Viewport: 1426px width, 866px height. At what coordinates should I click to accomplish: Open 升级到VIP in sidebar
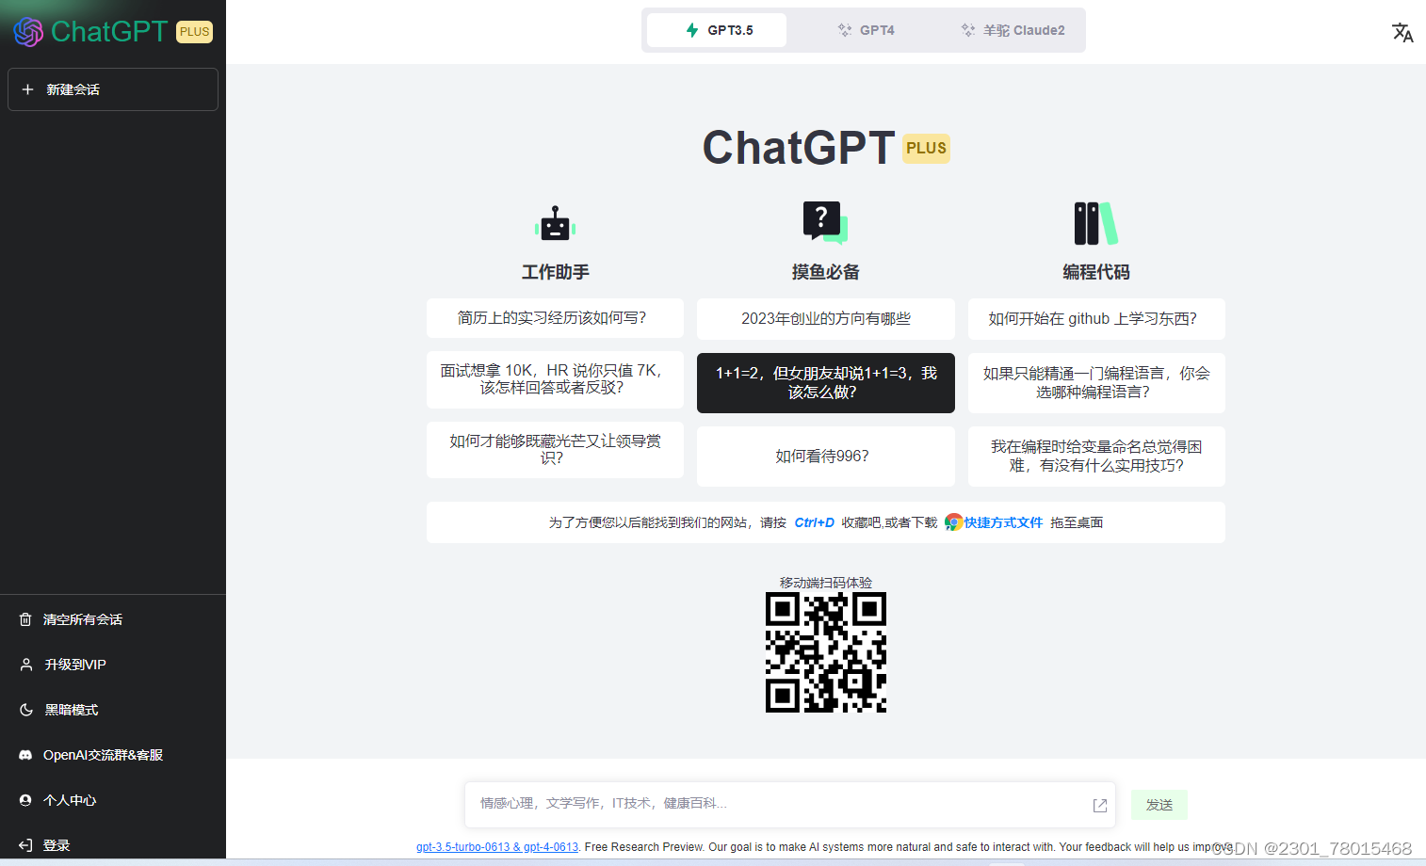[x=113, y=665]
